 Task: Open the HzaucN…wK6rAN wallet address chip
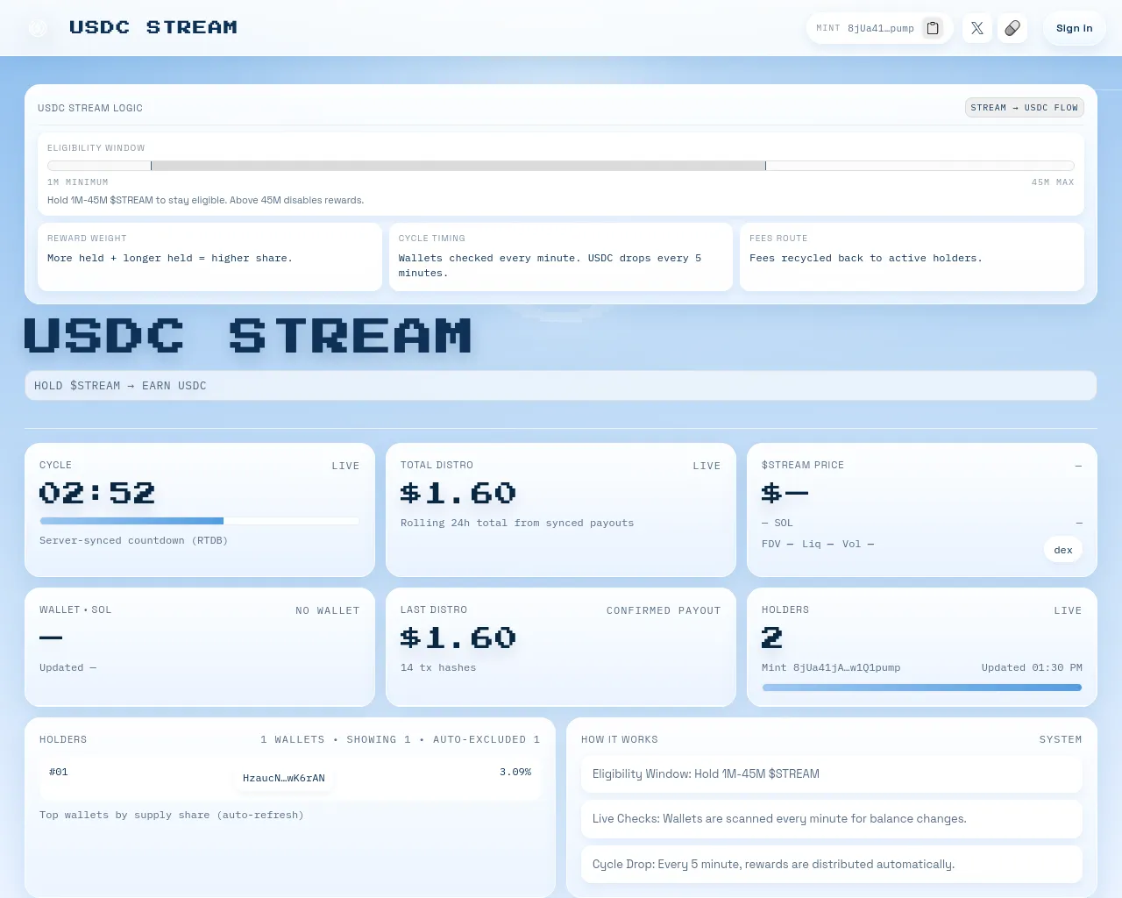point(284,778)
